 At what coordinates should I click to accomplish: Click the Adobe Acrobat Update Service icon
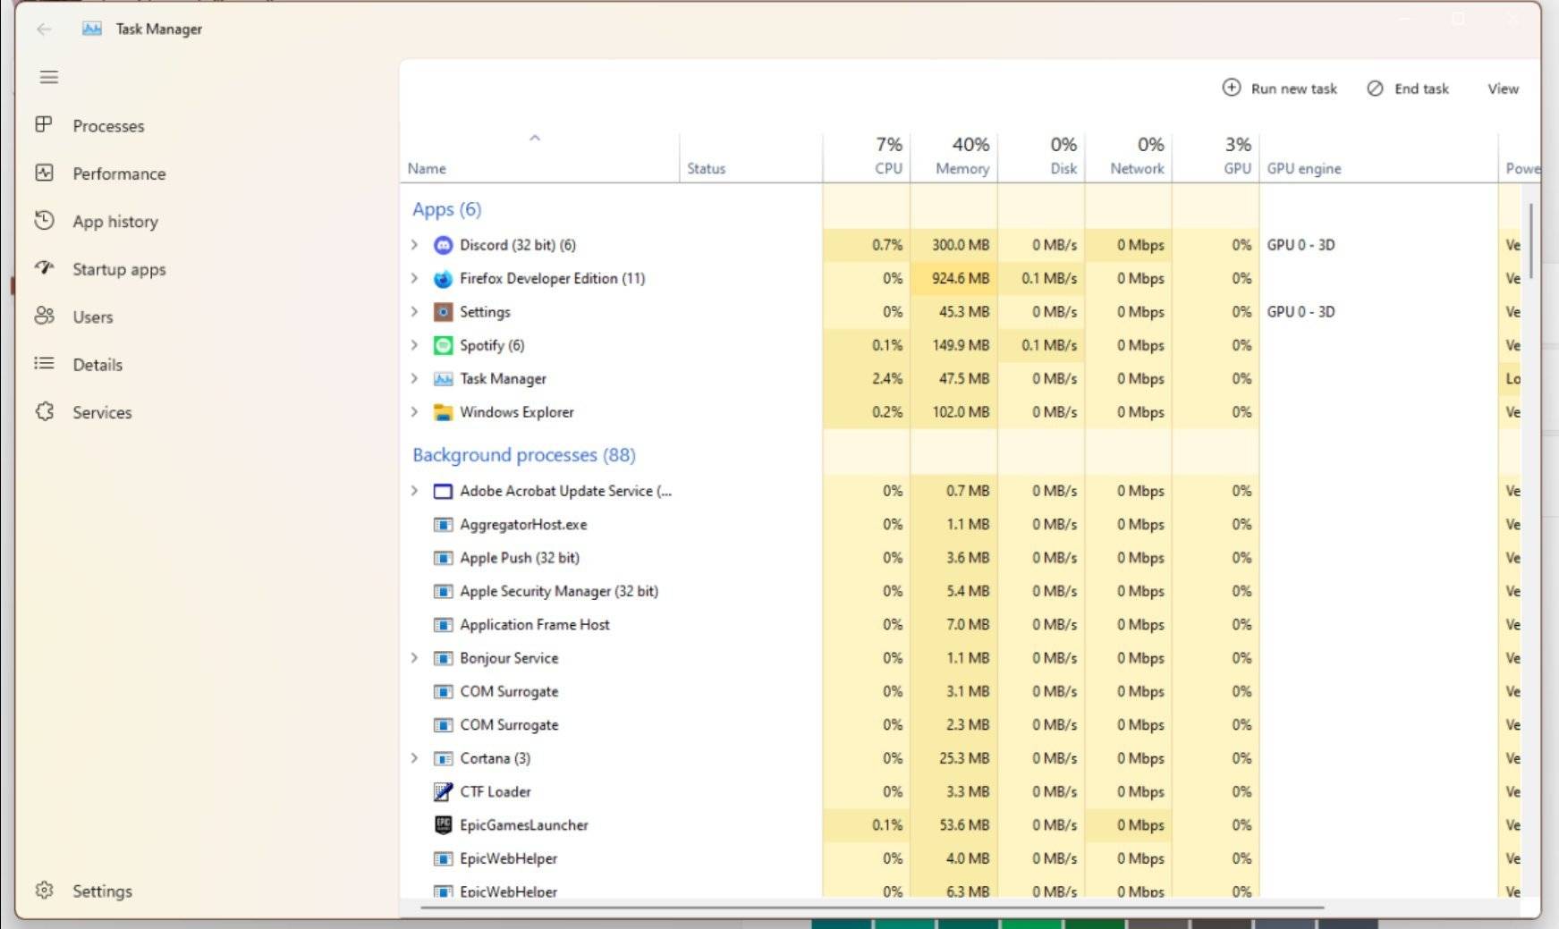tap(443, 491)
